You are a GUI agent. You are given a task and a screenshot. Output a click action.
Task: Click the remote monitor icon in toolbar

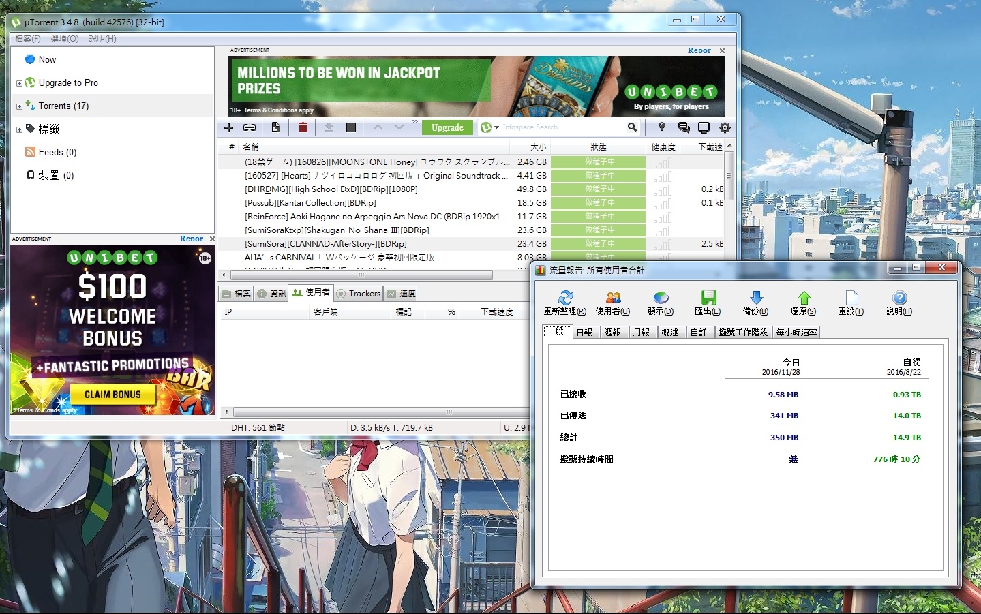pos(704,127)
